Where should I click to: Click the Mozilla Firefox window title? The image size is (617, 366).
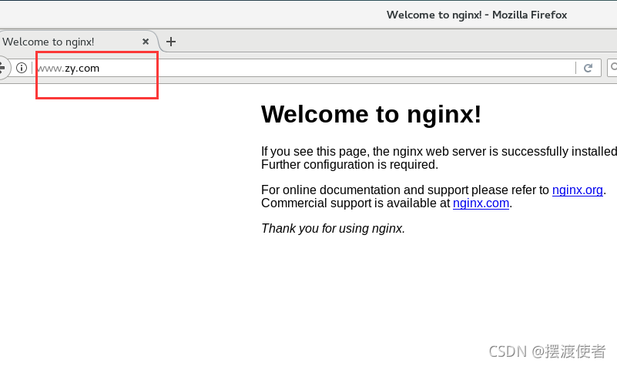point(477,15)
